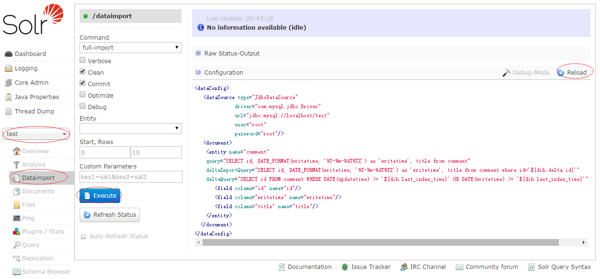Screen dimensions: 600x279
Task: Uncheck the Clean checkbox
Action: [83, 72]
